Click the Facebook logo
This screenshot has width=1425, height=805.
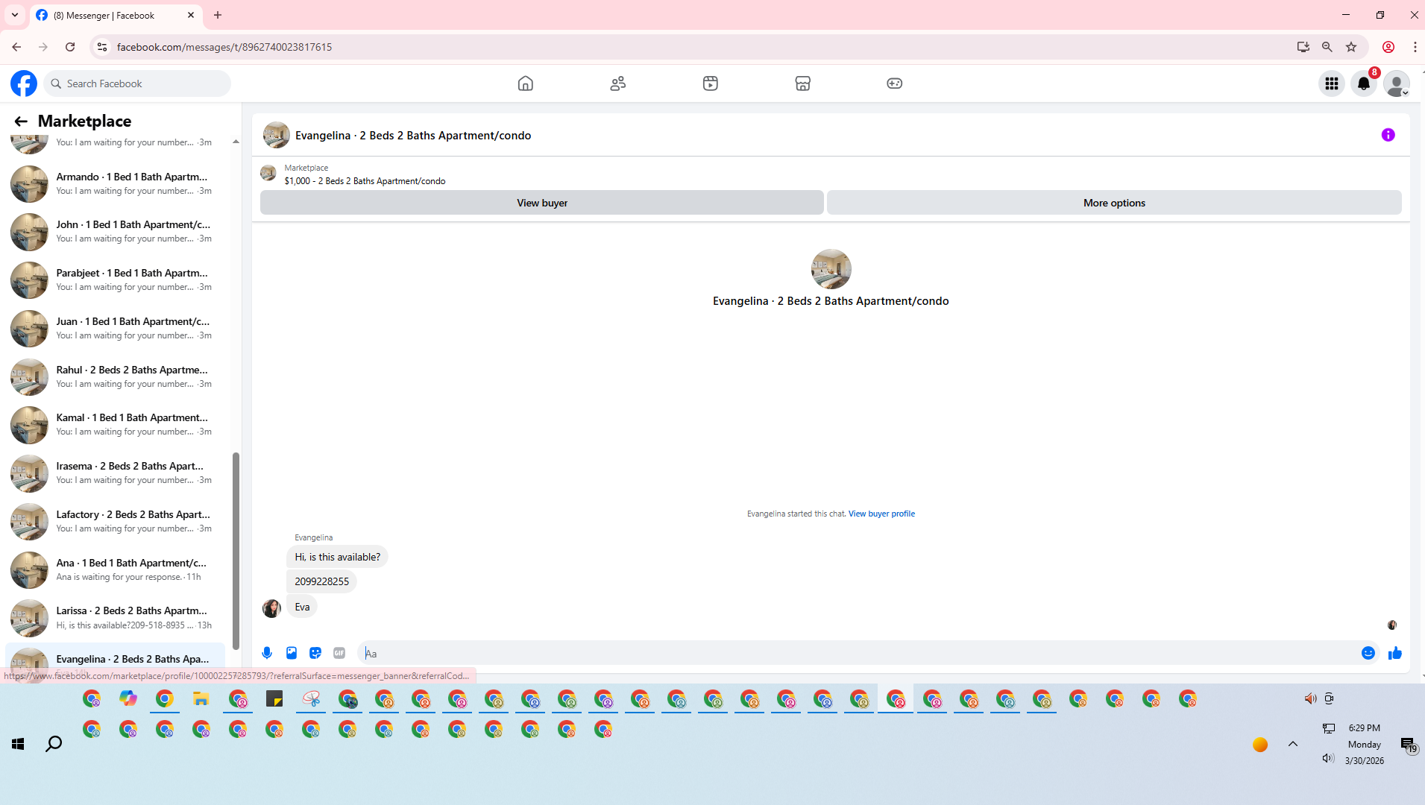tap(24, 83)
